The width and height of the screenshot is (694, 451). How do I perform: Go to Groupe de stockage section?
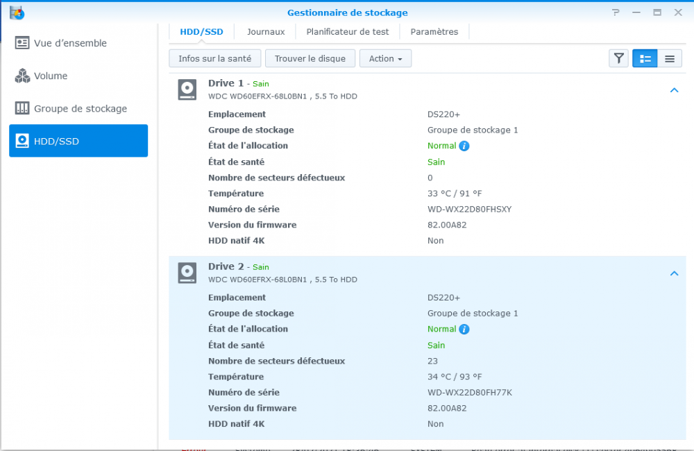pos(80,108)
